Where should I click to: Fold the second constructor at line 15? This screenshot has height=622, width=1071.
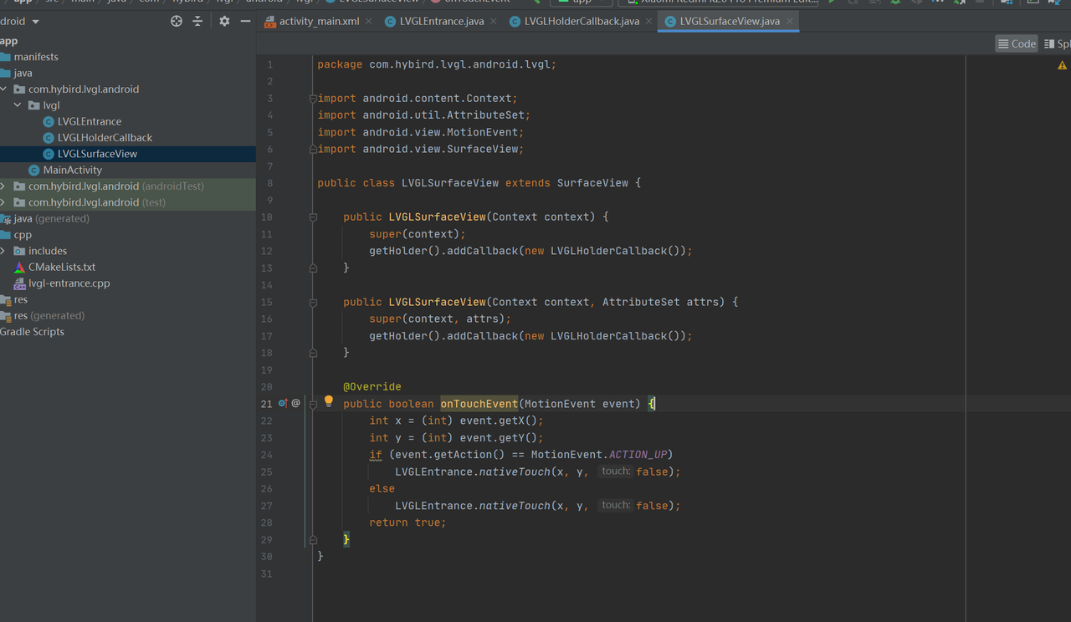[x=313, y=302]
